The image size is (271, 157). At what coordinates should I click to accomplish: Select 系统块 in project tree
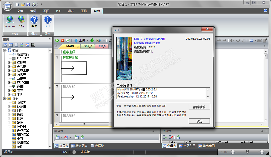coord(21,78)
